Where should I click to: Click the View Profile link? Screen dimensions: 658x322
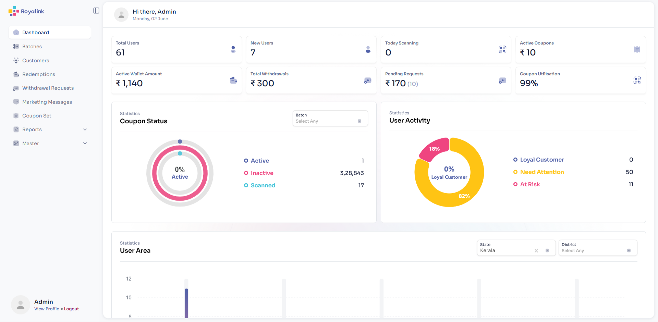point(47,309)
